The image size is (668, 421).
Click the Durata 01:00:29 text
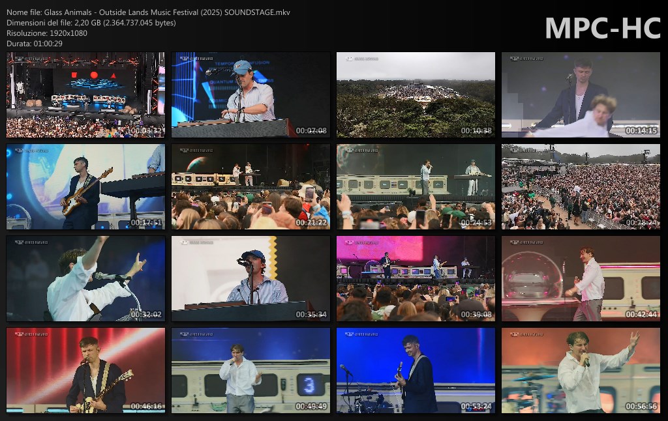click(x=35, y=44)
